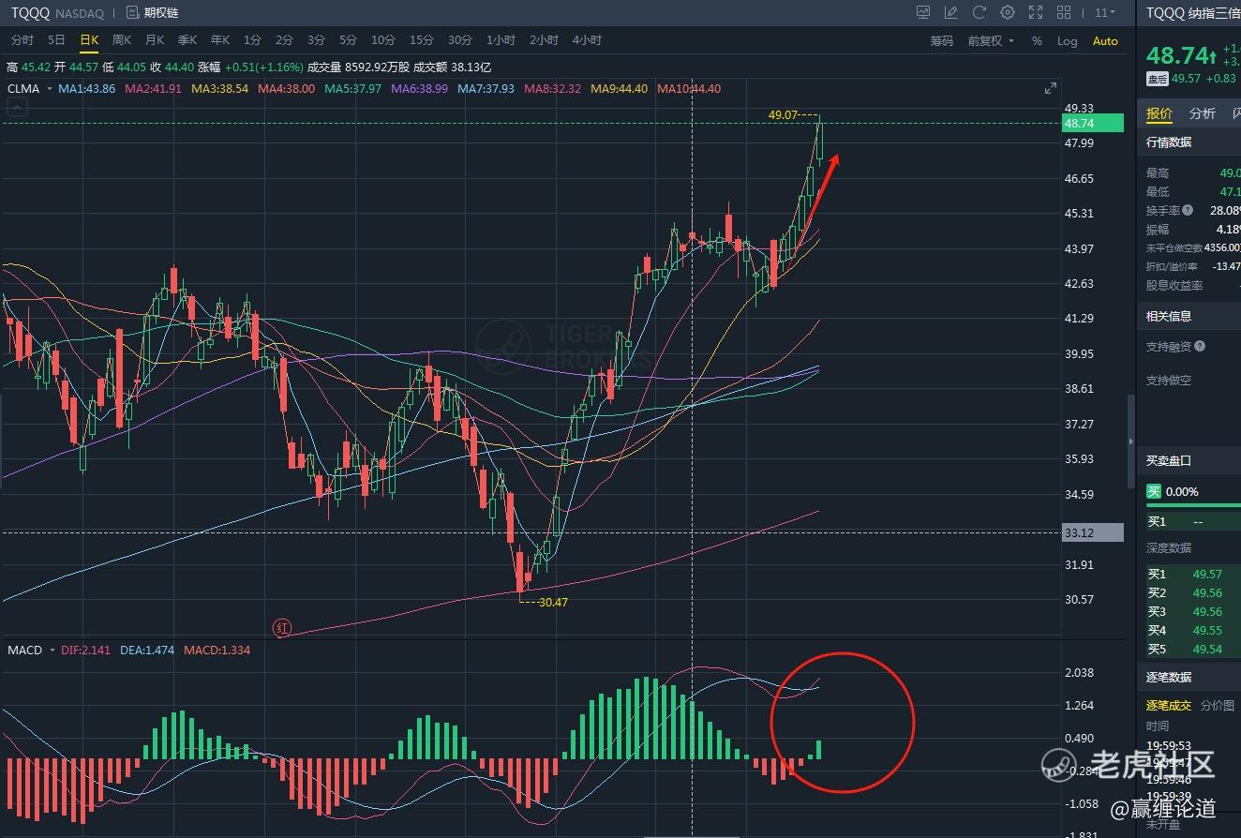
Task: Click the 33.12 crosshair price tag
Action: (1093, 532)
